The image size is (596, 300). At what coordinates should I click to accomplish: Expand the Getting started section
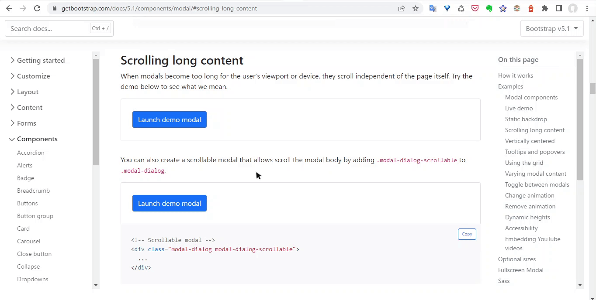[x=38, y=60]
